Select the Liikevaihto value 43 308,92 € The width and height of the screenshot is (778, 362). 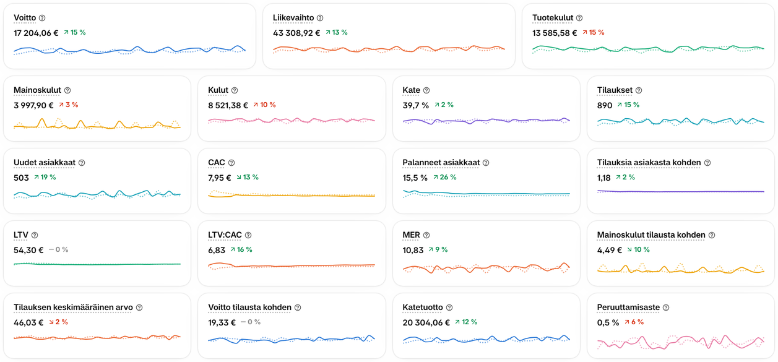point(296,33)
